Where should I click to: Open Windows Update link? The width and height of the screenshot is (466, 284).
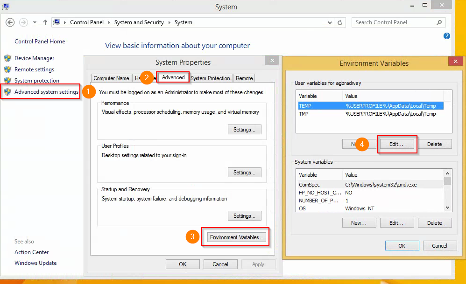click(35, 263)
